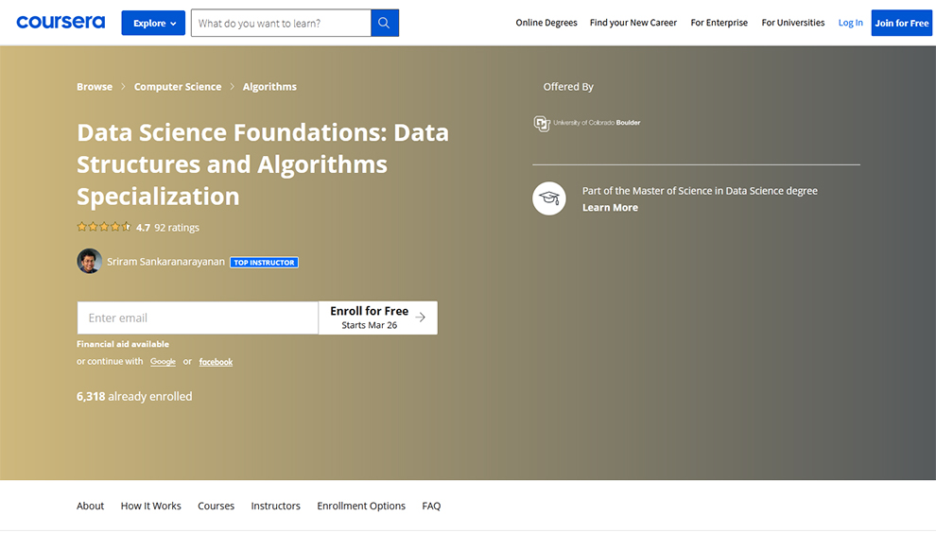The width and height of the screenshot is (936, 533).
Task: Click the Enter email field
Action: pyautogui.click(x=198, y=318)
